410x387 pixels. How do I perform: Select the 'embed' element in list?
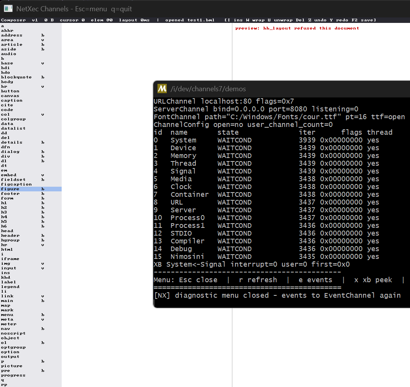pos(31,175)
